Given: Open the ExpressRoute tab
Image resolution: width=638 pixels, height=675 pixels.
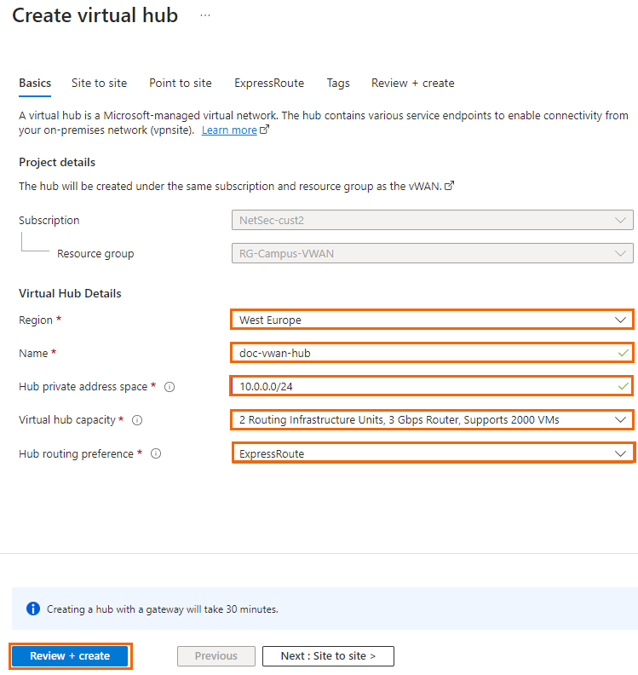Looking at the screenshot, I should click(269, 83).
